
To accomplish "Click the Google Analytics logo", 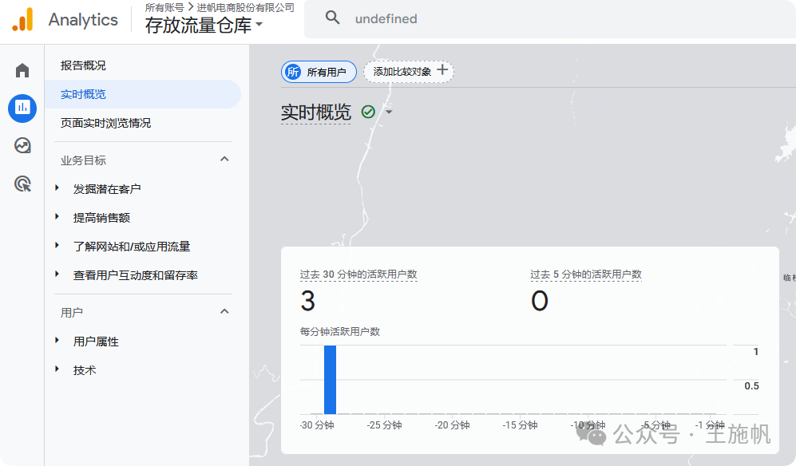I will point(23,20).
